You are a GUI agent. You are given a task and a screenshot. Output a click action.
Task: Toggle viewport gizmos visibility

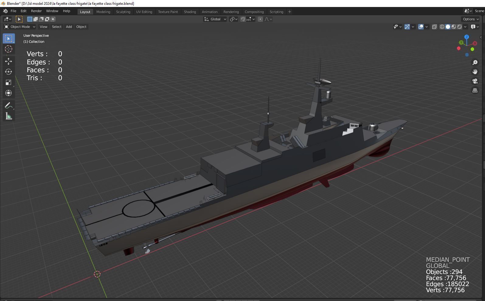(x=407, y=27)
